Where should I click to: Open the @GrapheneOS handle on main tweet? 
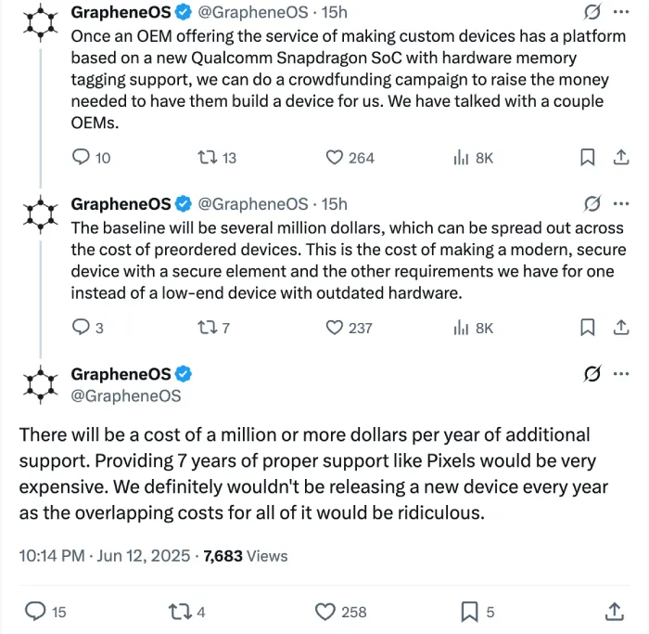(126, 395)
